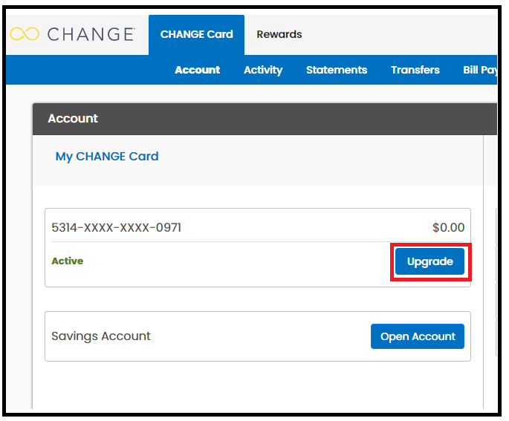Select card number 5314-XXXX-XXXX-0971
This screenshot has width=509, height=421.
(x=116, y=227)
